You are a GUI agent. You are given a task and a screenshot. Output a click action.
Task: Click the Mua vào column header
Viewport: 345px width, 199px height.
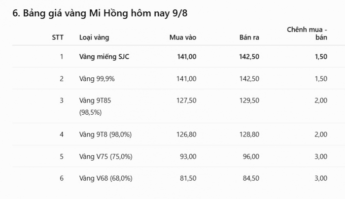tap(183, 37)
